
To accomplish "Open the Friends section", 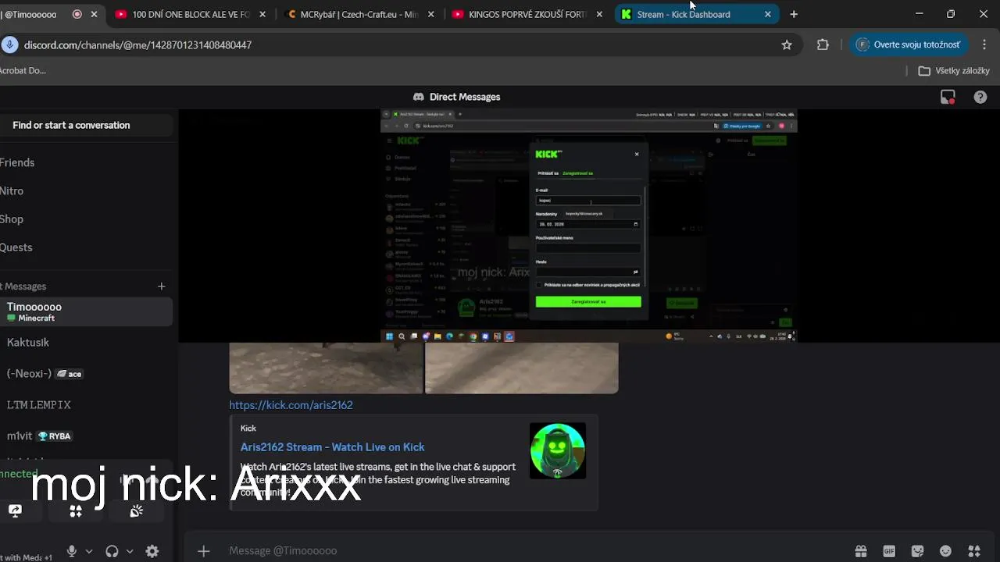I will (x=84, y=162).
